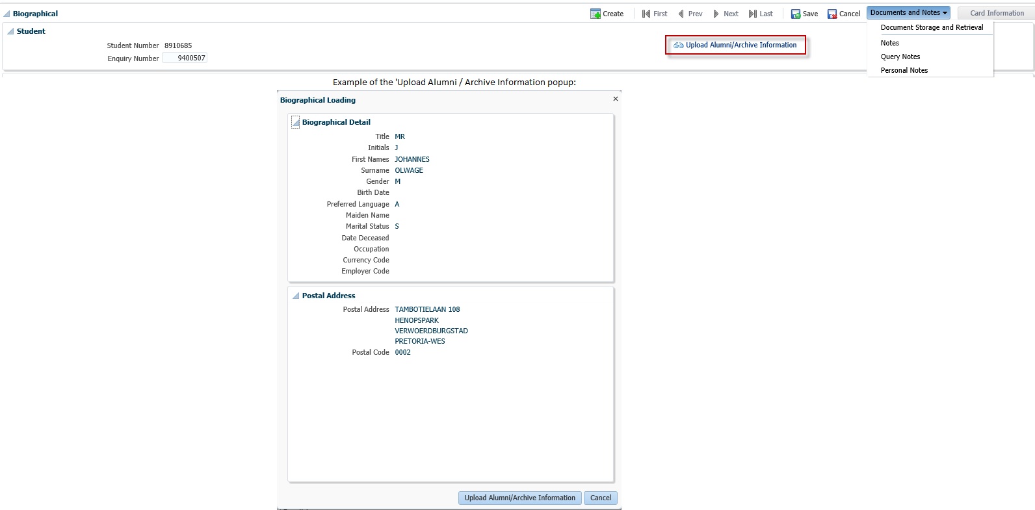
Task: Click the Next record arrow icon
Action: (x=716, y=14)
